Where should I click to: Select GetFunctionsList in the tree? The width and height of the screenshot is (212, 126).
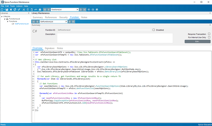point(22,24)
